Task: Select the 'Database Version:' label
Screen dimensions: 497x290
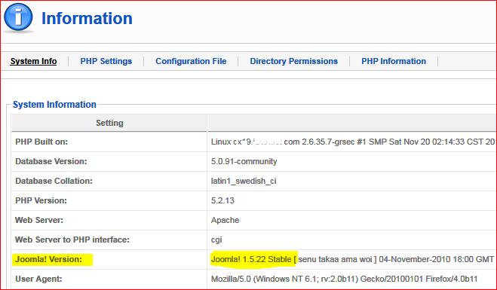Action: tap(51, 161)
